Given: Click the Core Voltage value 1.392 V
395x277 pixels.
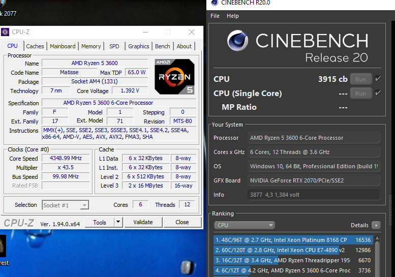Looking at the screenshot, I should point(130,90).
